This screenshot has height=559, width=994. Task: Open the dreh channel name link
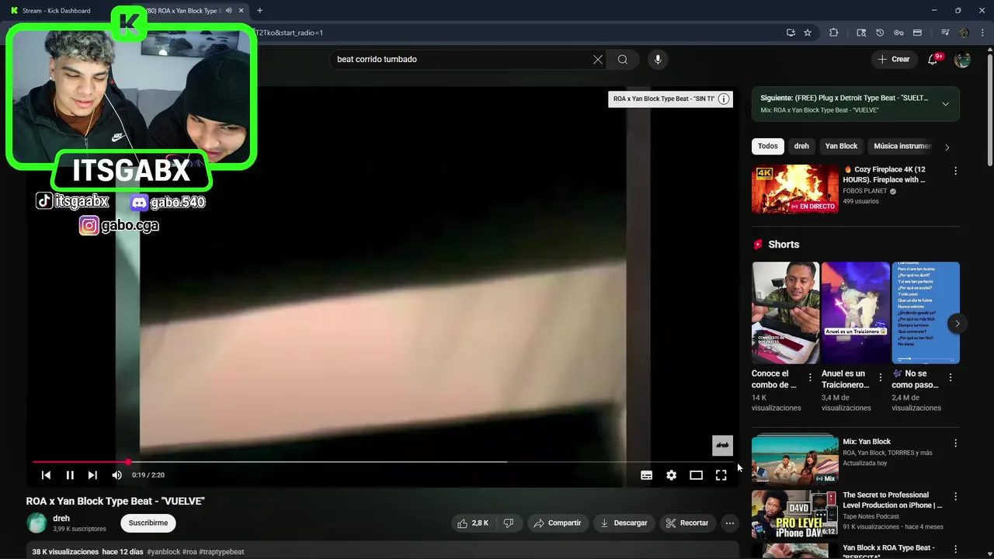point(61,519)
